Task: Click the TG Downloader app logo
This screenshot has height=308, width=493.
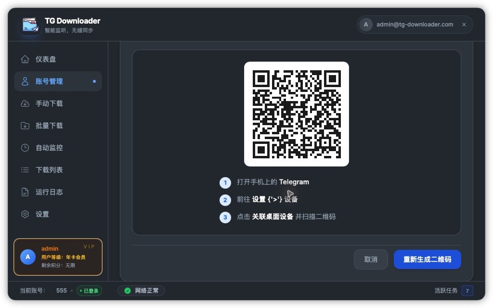Action: [x=30, y=25]
